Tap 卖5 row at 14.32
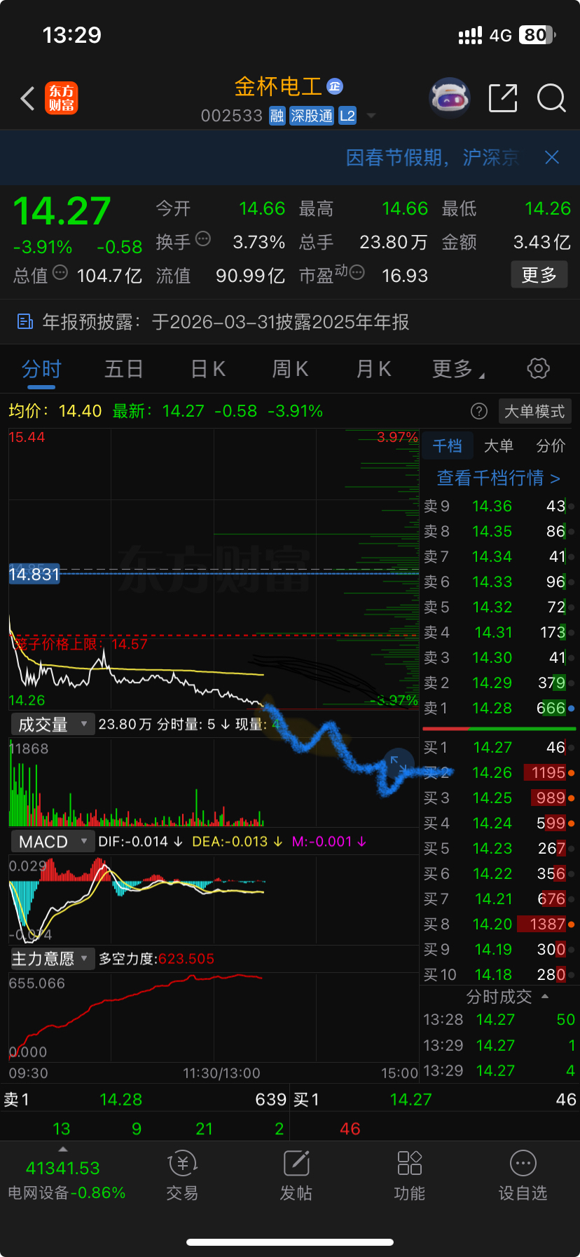 [x=499, y=607]
